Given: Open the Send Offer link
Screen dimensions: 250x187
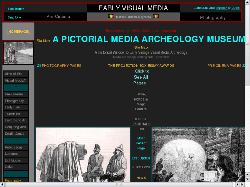Looking at the screenshot, I should pos(15,17).
